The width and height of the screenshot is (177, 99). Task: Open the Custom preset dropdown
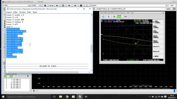tap(166, 5)
